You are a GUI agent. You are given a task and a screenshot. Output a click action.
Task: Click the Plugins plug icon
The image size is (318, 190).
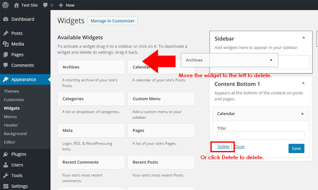pos(6,154)
